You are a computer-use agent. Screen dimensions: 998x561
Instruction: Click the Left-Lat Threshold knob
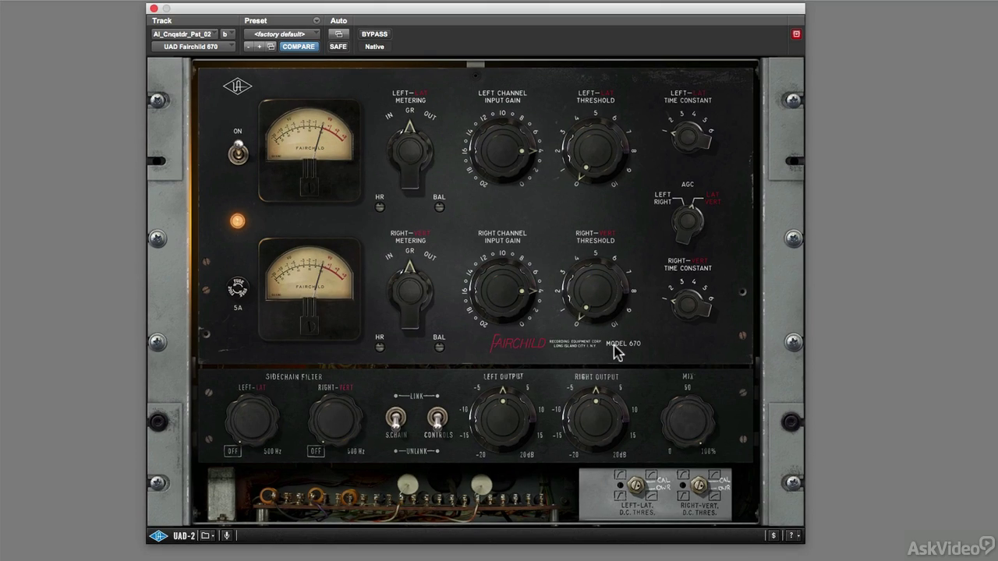pos(595,151)
